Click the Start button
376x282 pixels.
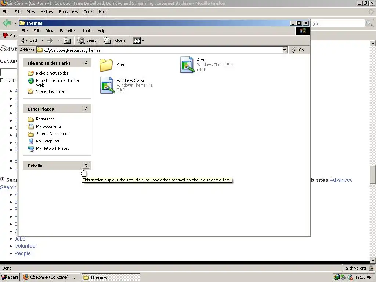tap(10, 277)
